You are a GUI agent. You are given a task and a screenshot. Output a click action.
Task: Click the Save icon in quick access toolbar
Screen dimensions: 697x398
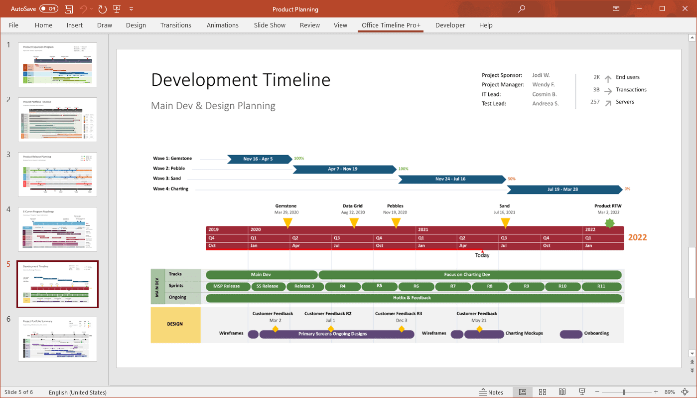(69, 9)
